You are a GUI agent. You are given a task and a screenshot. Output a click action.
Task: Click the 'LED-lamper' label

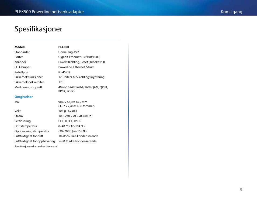point(22,67)
